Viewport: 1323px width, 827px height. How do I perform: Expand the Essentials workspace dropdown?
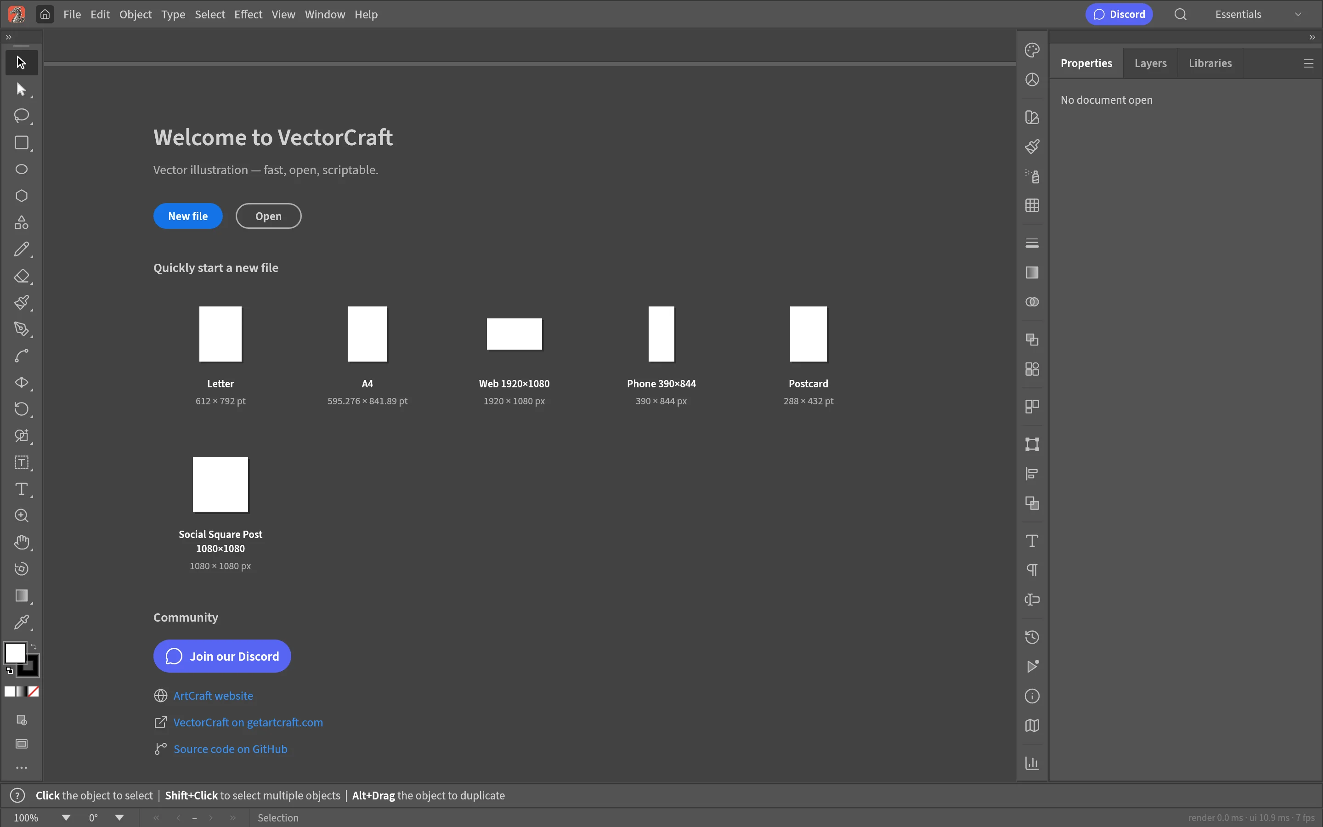coord(1298,15)
